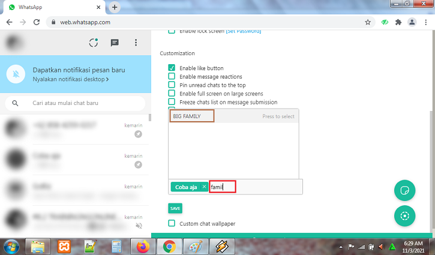This screenshot has height=255, width=435.
Task: Go forward in browser
Action: point(23,22)
